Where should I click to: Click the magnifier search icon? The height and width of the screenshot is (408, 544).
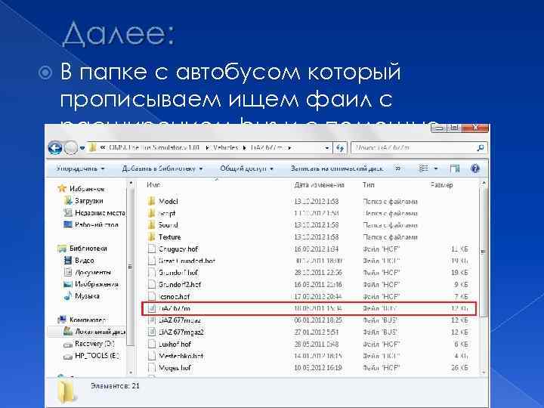coord(481,148)
